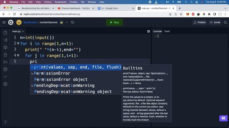Open the Chrome extensions puzzle icon
This screenshot has height=128, width=229.
[x=209, y=14]
